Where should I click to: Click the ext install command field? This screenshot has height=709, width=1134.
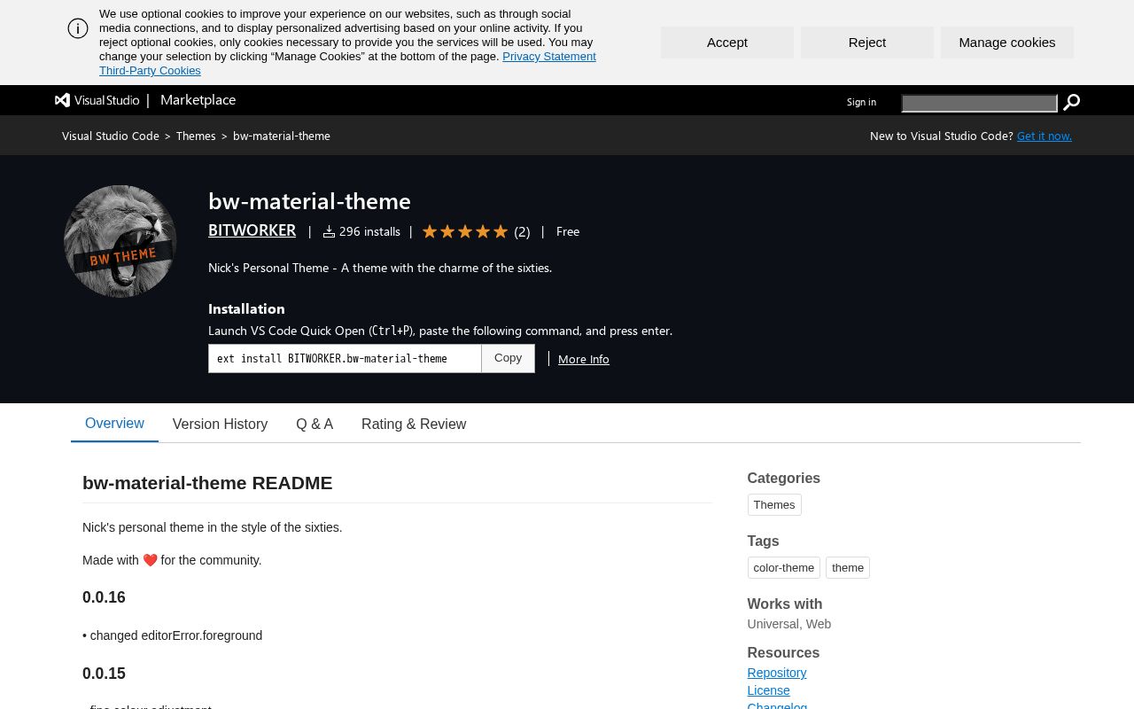(345, 359)
